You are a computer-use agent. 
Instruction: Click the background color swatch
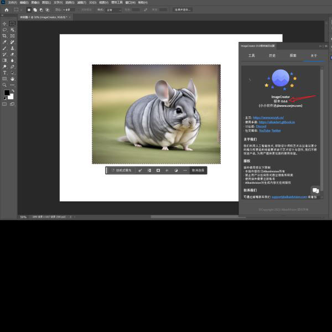12,97
